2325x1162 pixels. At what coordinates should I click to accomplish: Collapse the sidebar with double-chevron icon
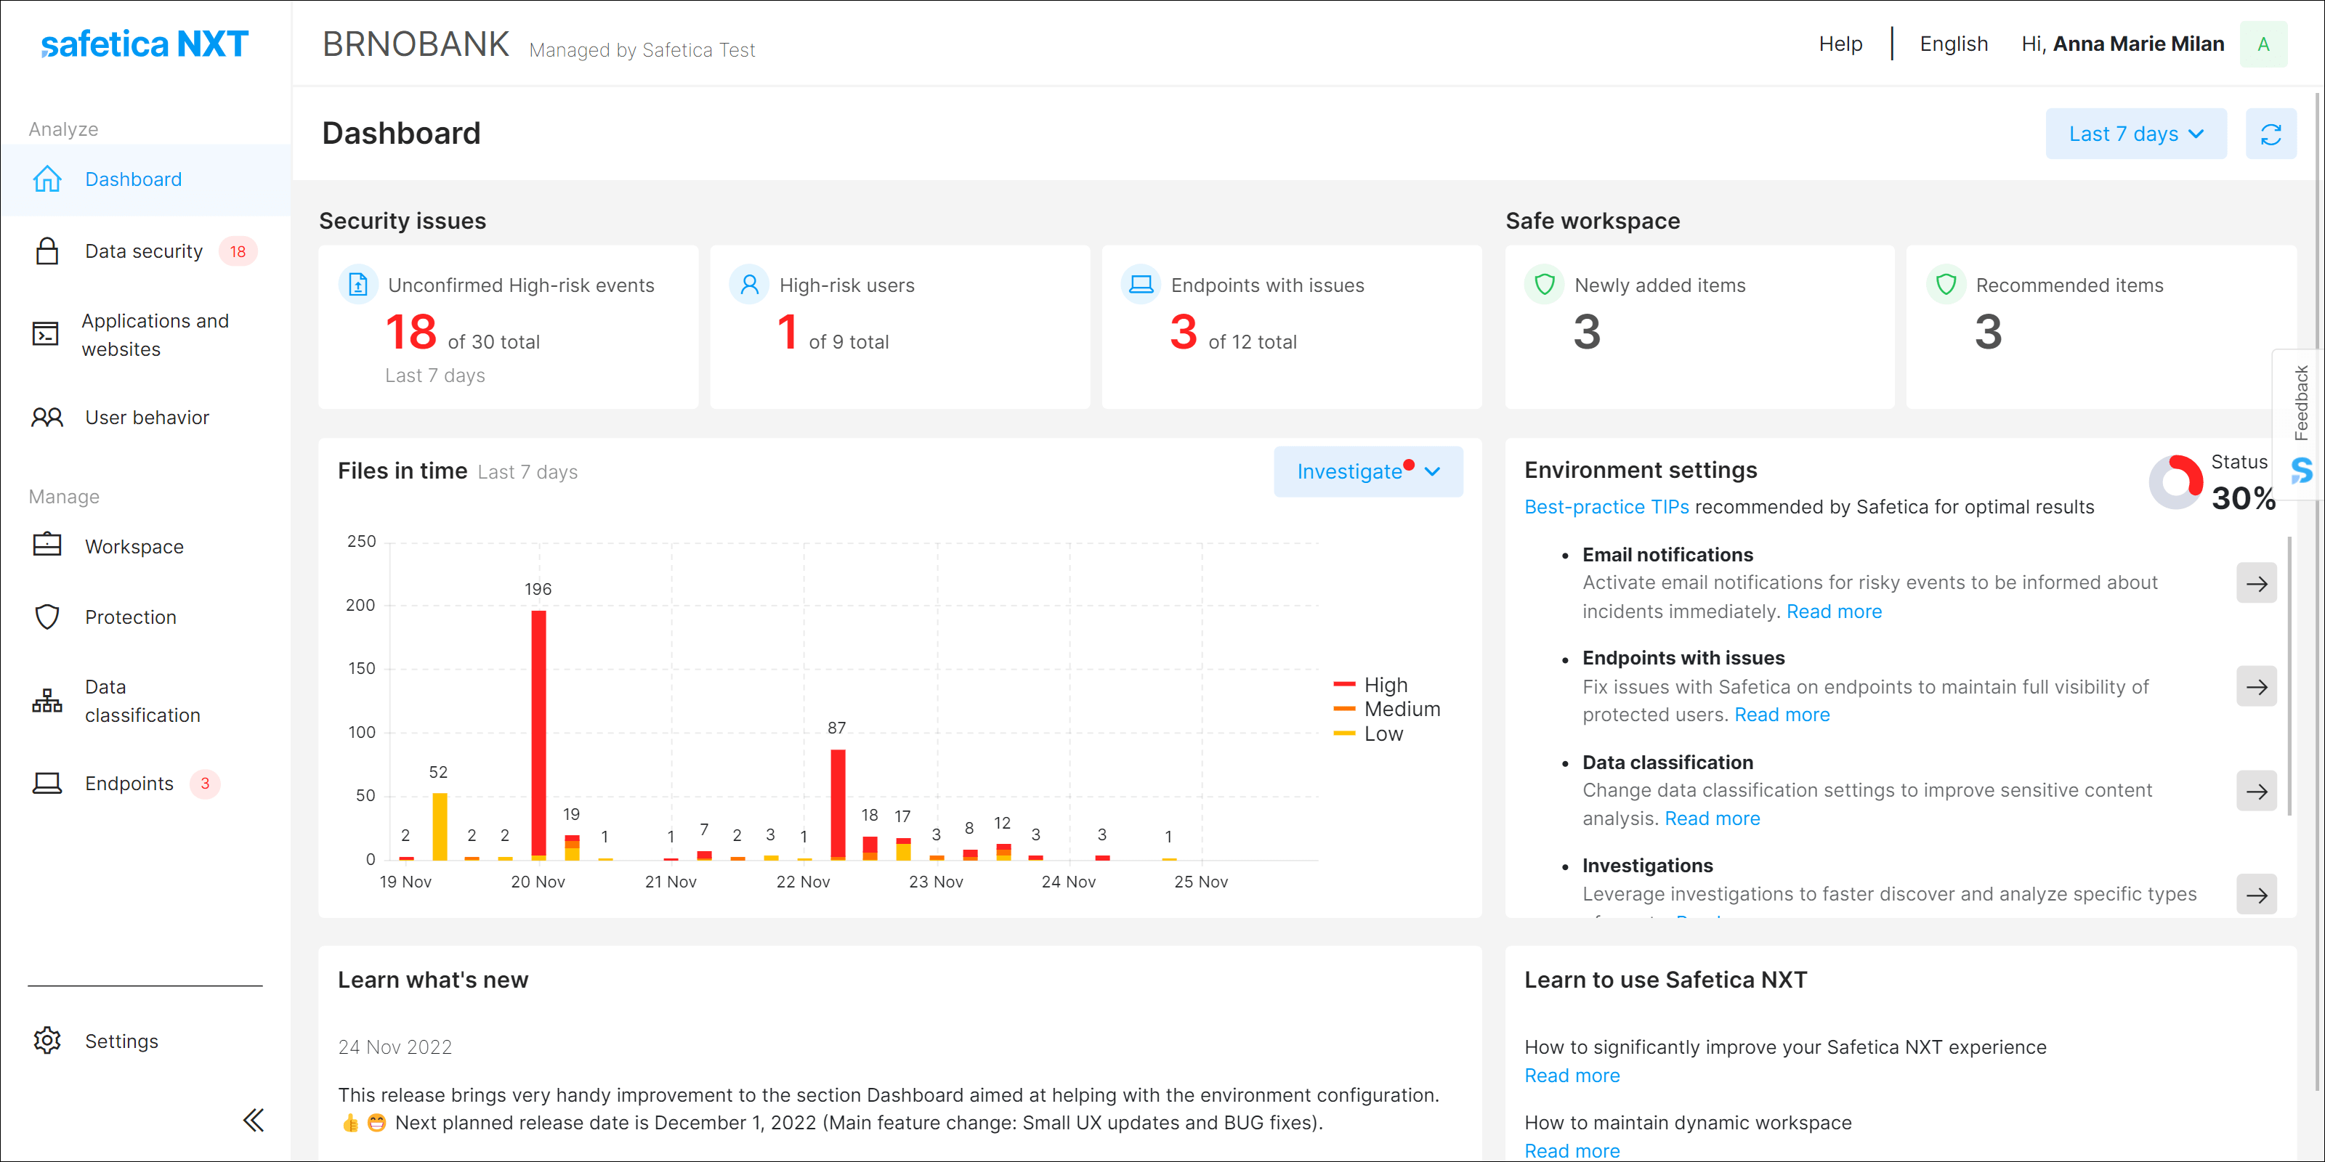pos(253,1120)
